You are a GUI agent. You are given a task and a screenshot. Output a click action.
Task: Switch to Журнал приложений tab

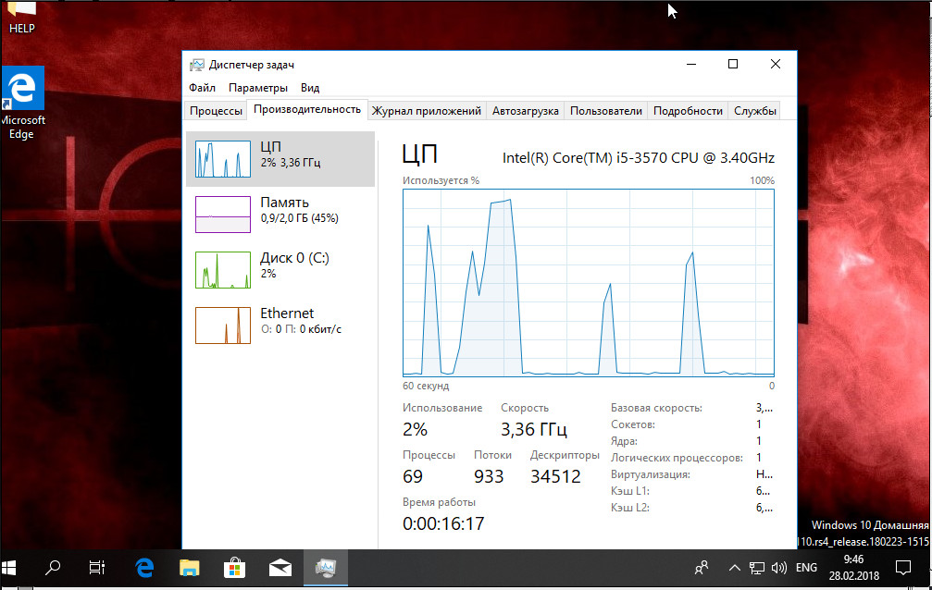tap(426, 111)
